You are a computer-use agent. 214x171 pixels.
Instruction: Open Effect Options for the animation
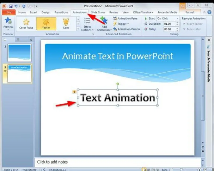pos(87,24)
